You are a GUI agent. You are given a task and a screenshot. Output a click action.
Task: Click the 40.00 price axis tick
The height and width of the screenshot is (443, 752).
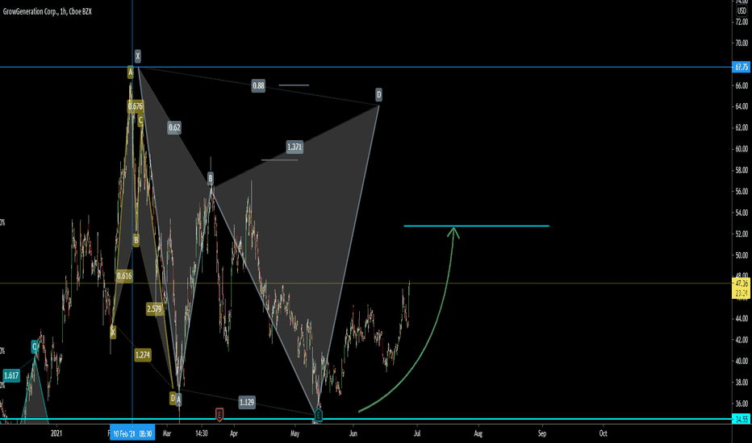[742, 361]
